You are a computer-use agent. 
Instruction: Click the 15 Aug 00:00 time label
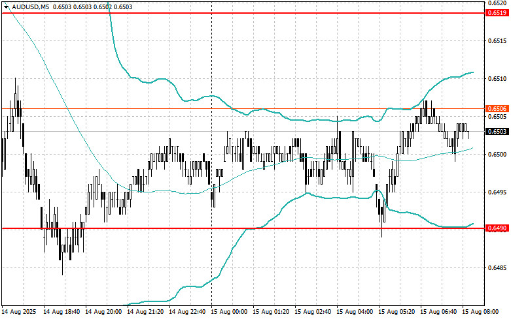[229, 312]
